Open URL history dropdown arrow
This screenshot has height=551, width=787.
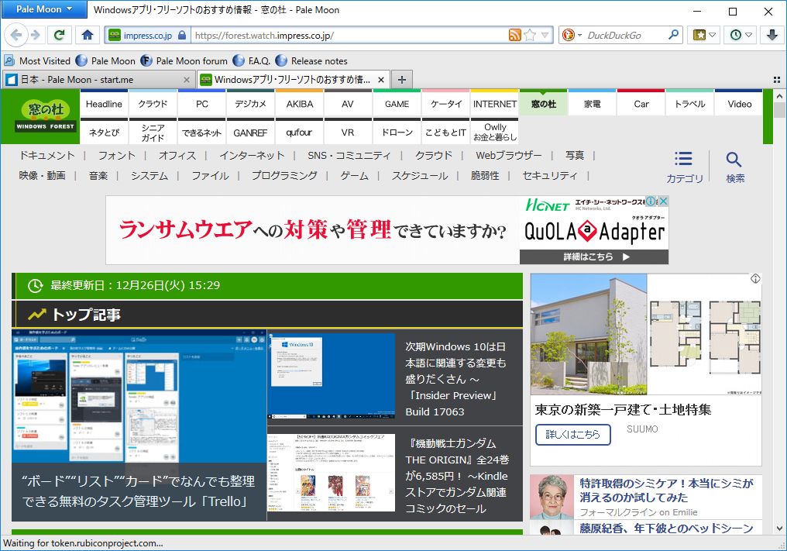545,35
